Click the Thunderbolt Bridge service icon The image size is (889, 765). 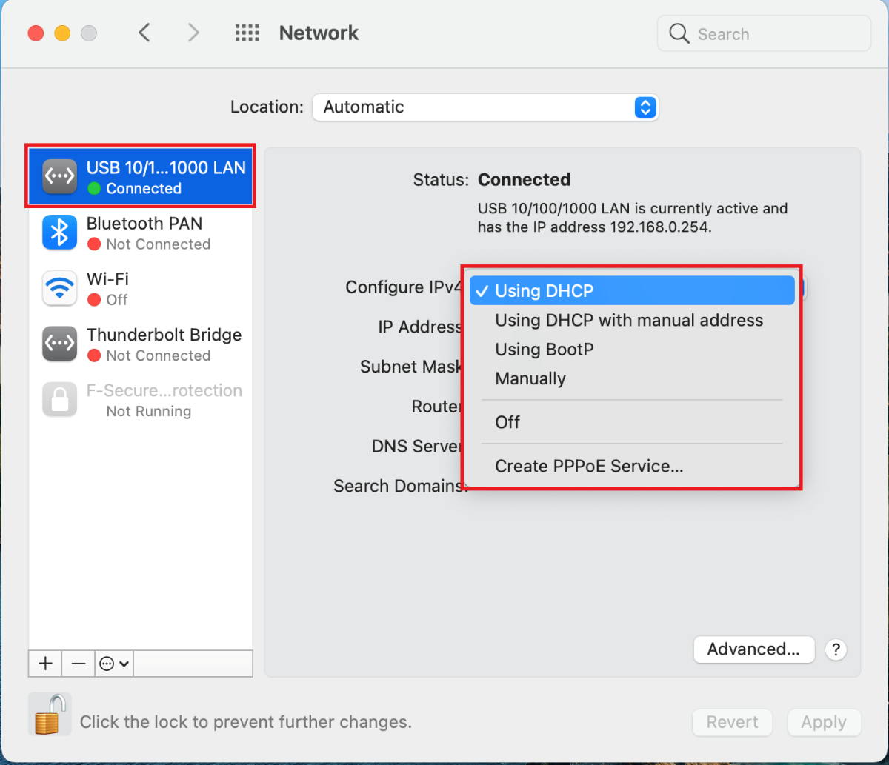click(x=59, y=344)
